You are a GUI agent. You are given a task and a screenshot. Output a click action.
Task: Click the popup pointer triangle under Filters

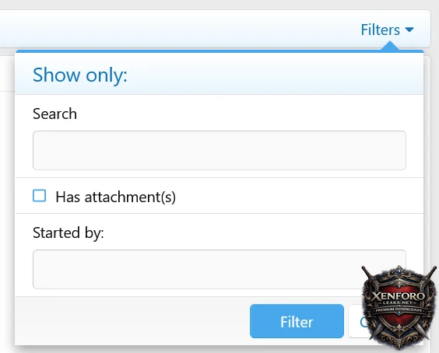click(390, 46)
